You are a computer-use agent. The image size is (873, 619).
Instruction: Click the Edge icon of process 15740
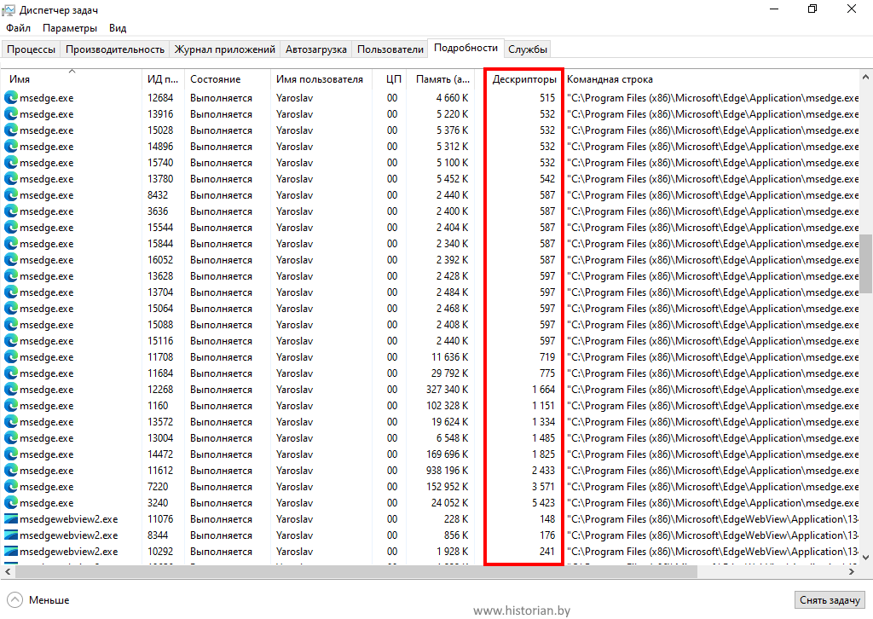[11, 162]
